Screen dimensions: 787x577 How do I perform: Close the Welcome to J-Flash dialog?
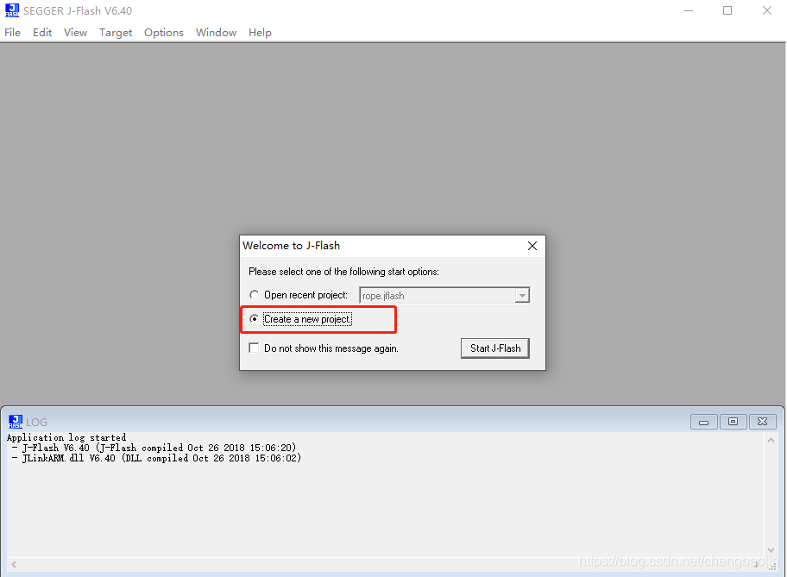[532, 246]
